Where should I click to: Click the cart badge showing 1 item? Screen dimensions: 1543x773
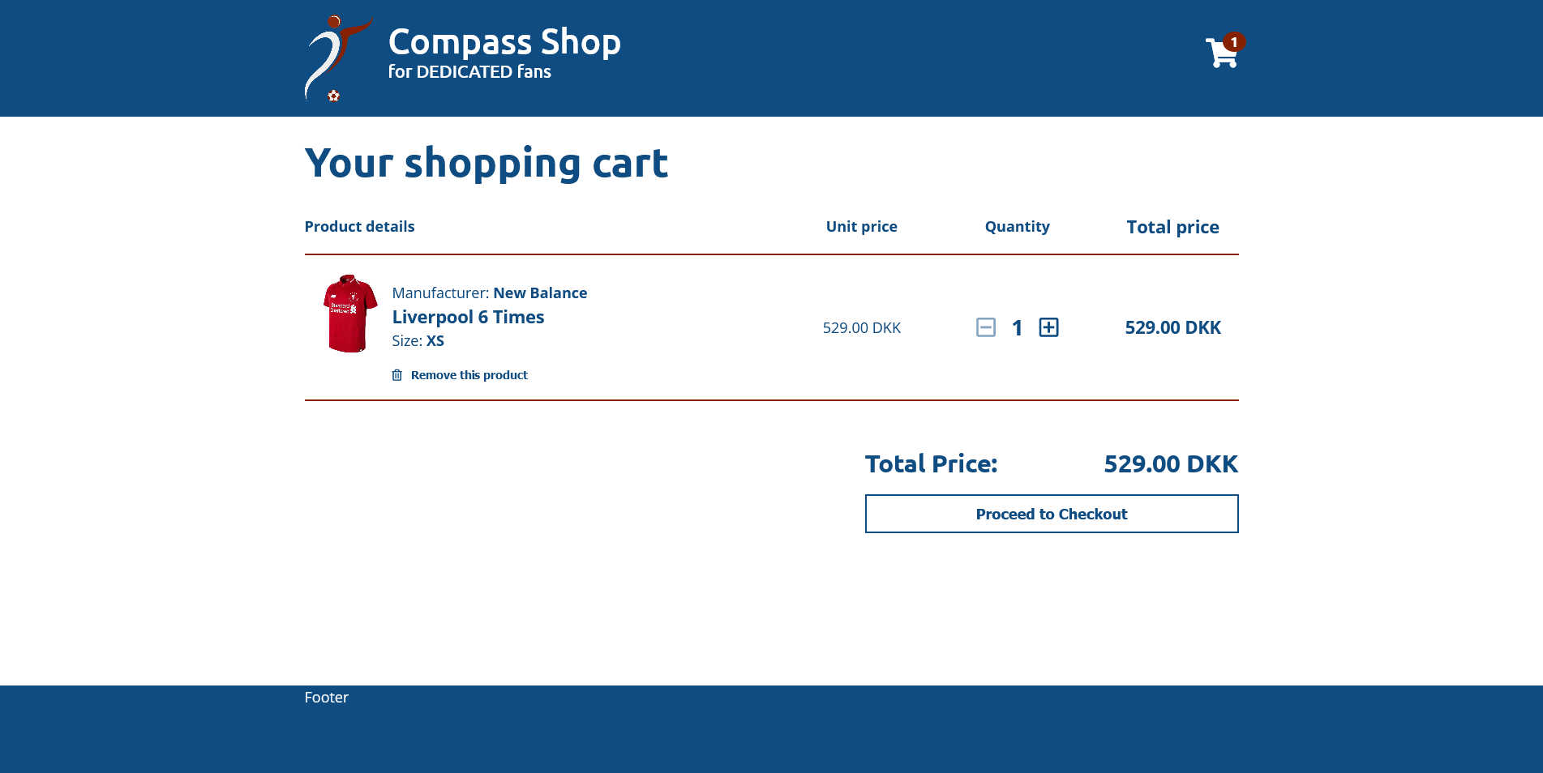(x=1234, y=41)
